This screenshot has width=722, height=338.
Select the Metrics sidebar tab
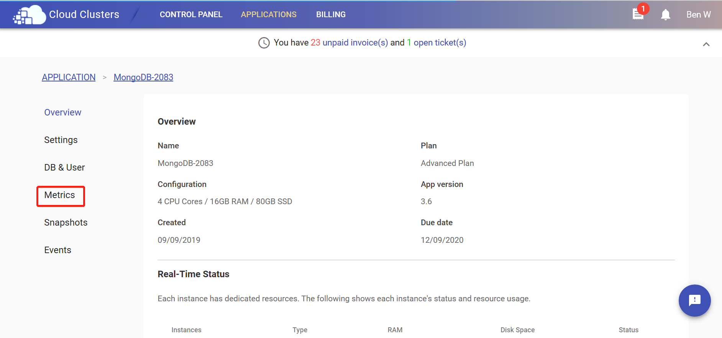tap(60, 195)
